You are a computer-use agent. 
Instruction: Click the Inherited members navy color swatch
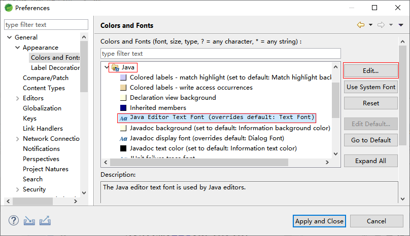point(123,108)
